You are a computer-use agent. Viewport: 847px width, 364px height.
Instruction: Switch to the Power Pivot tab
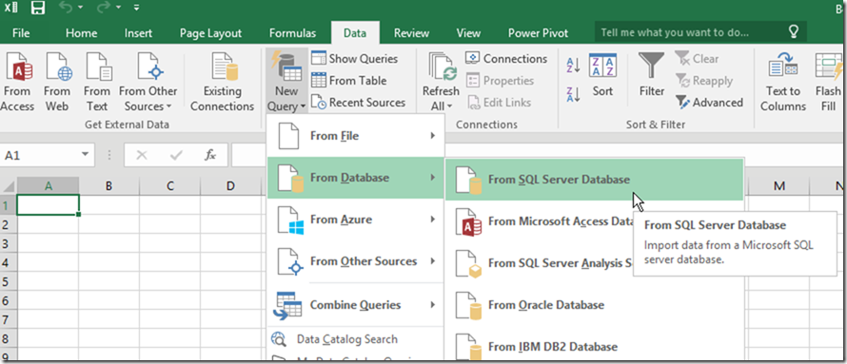(538, 33)
